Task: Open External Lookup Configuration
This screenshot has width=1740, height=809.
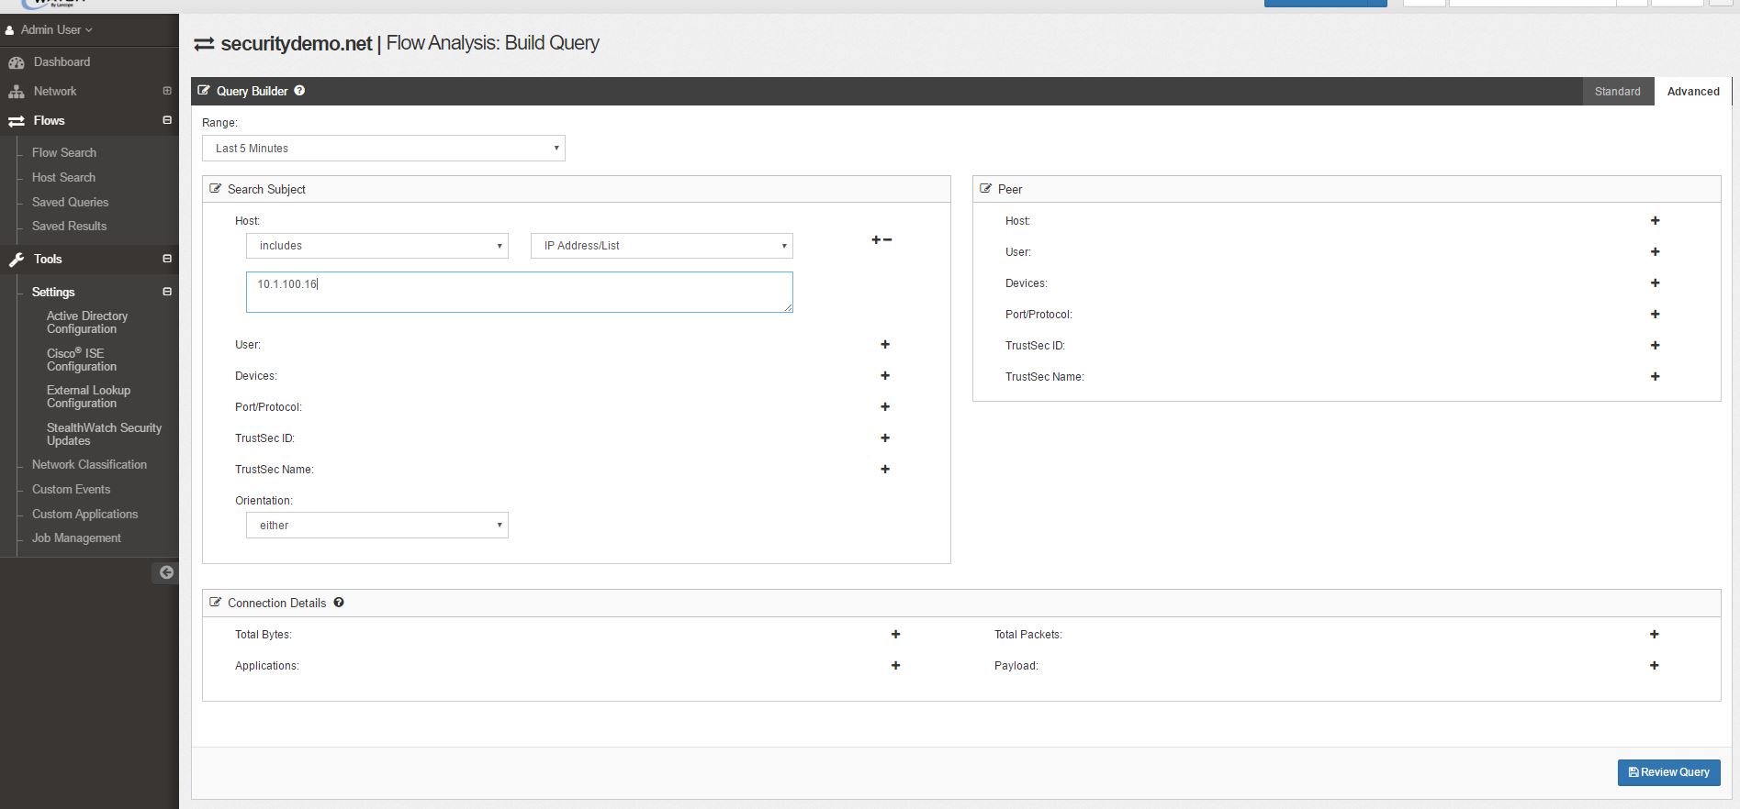Action: 88,396
